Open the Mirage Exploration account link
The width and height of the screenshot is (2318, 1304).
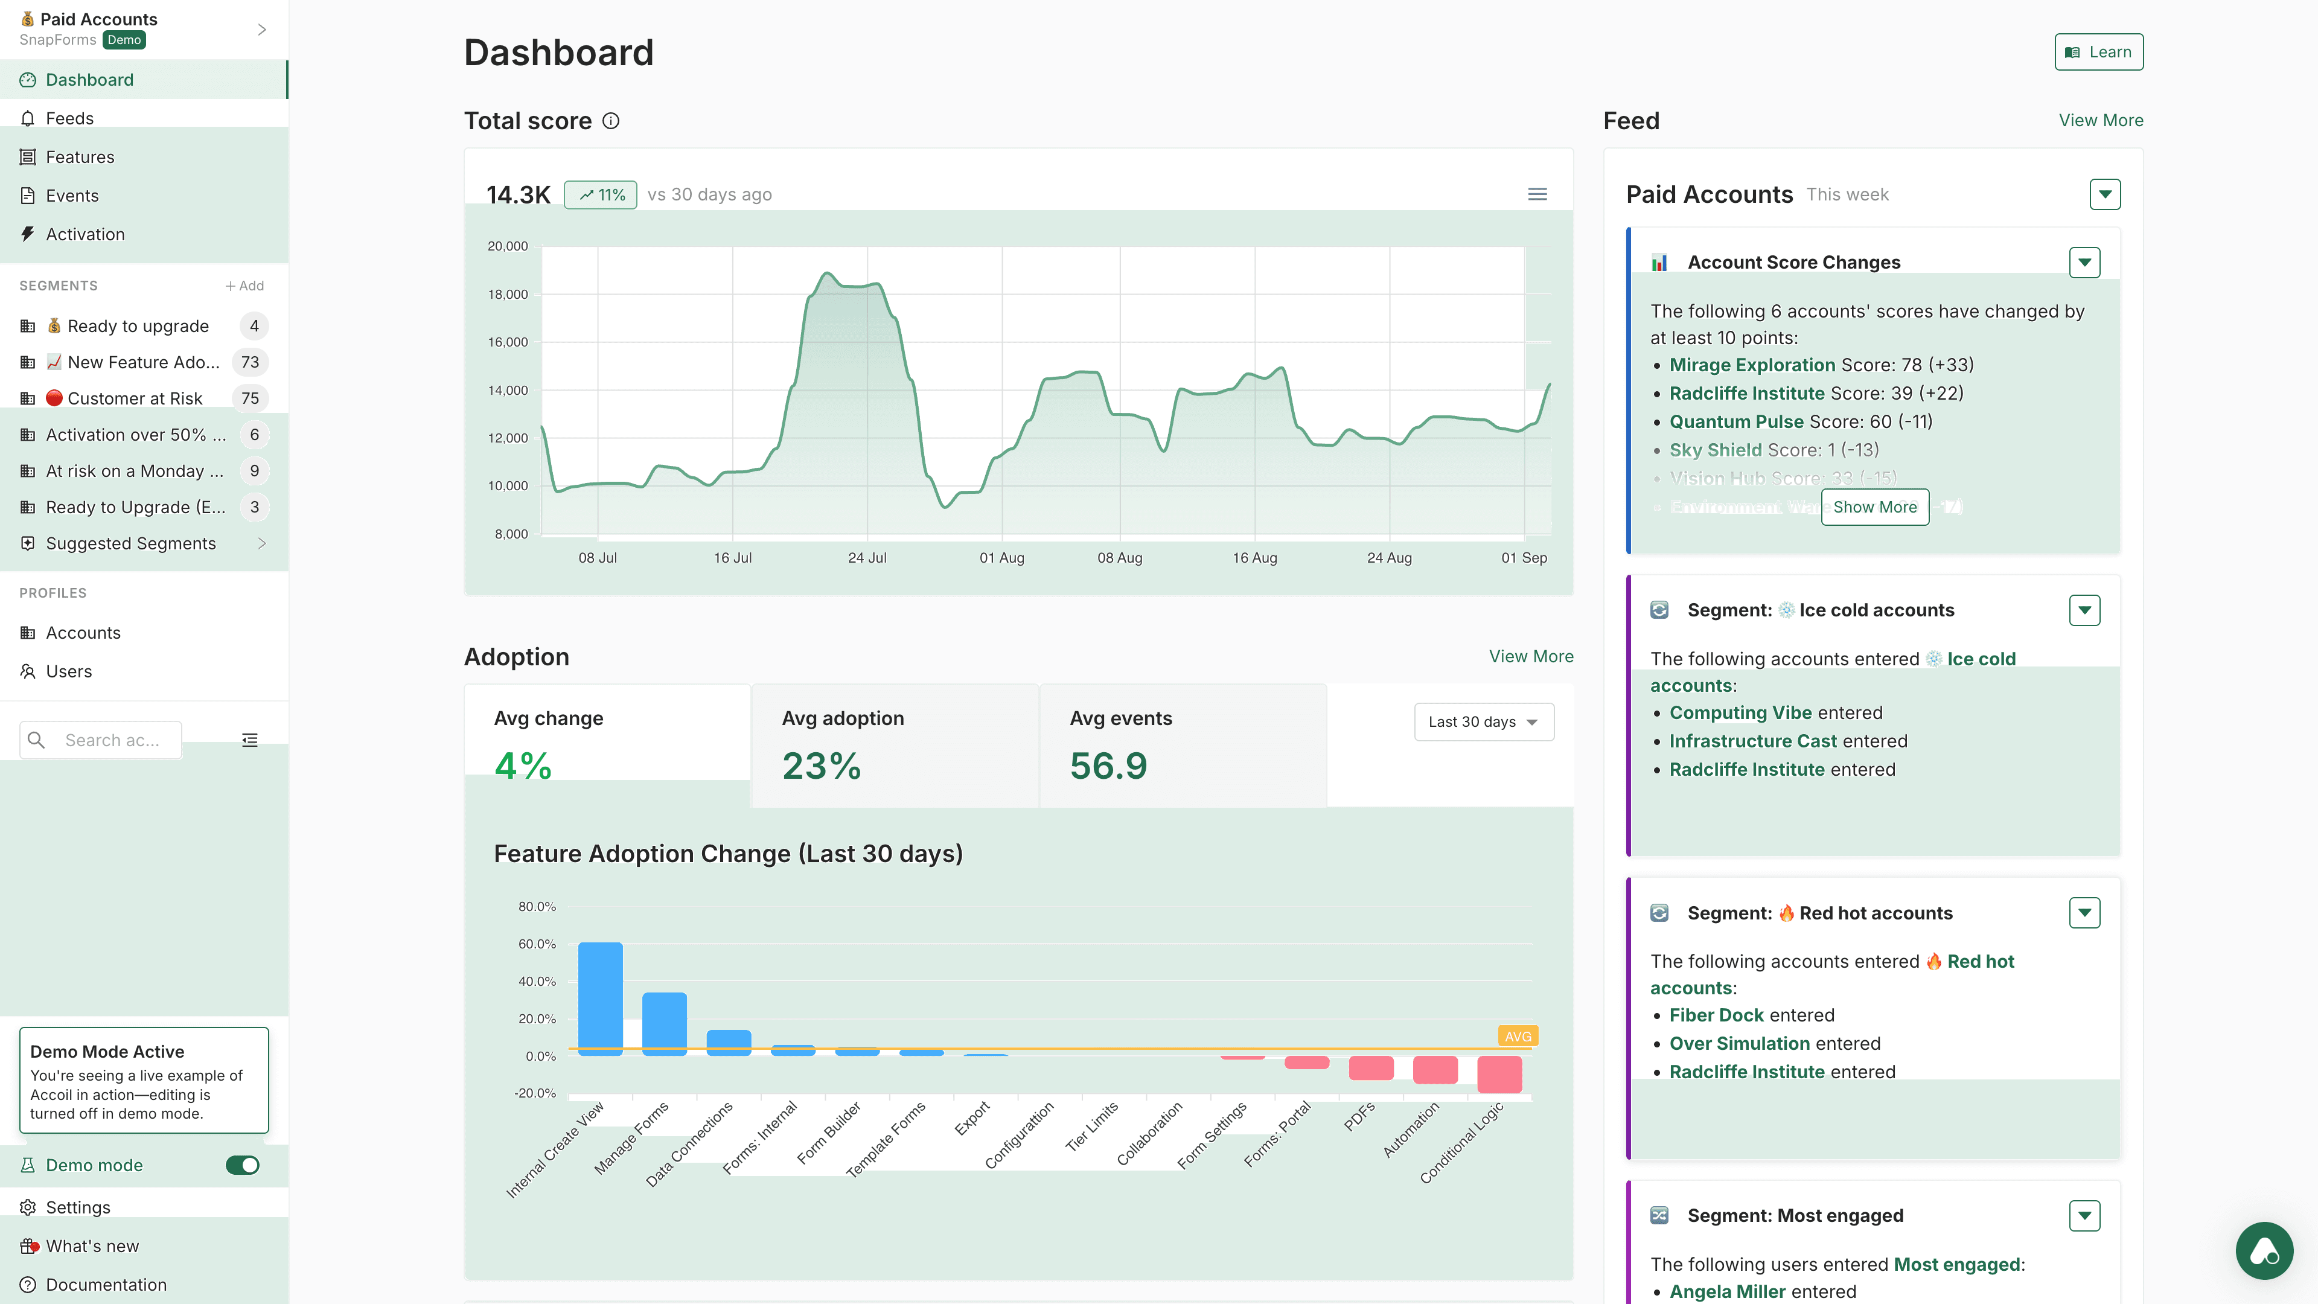1752,365
